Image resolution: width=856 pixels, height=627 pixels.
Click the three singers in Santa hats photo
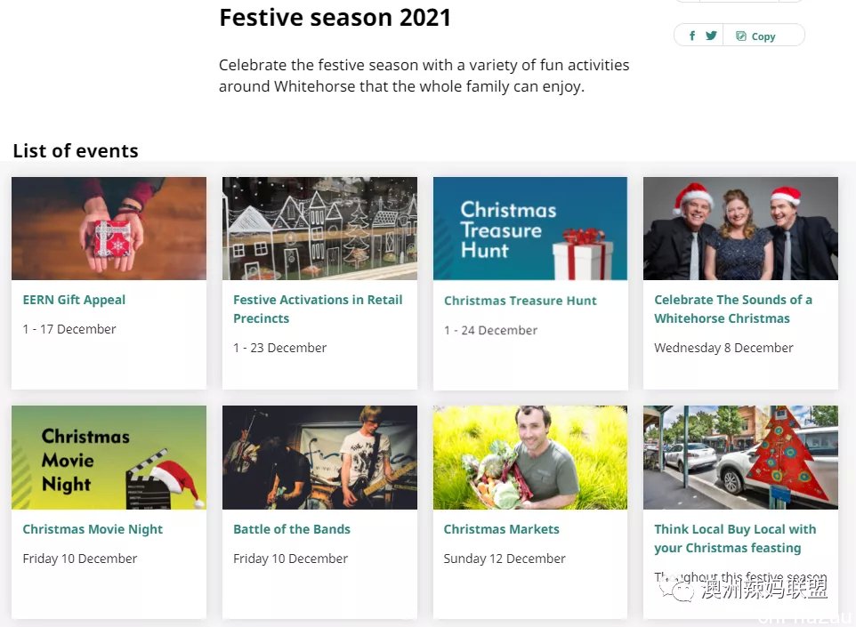740,228
